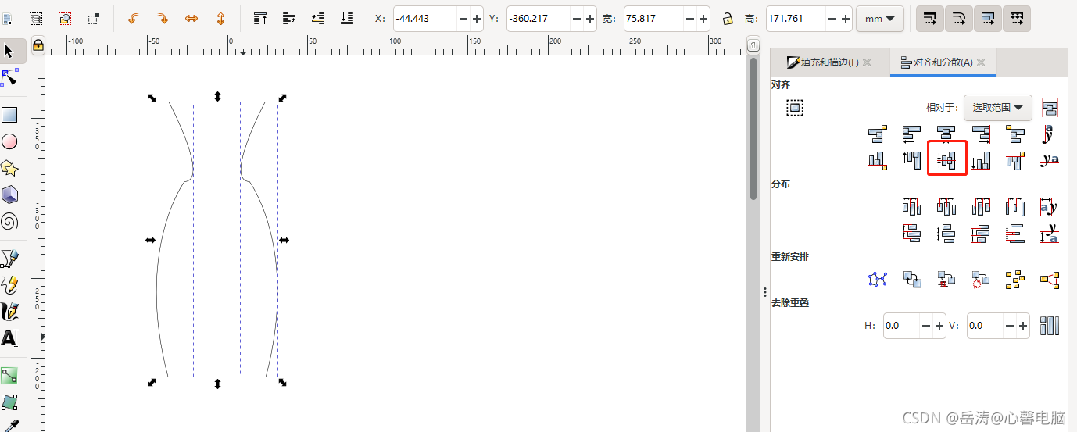This screenshot has width=1077, height=432.
Task: Flip selection horizontally
Action: [x=191, y=18]
